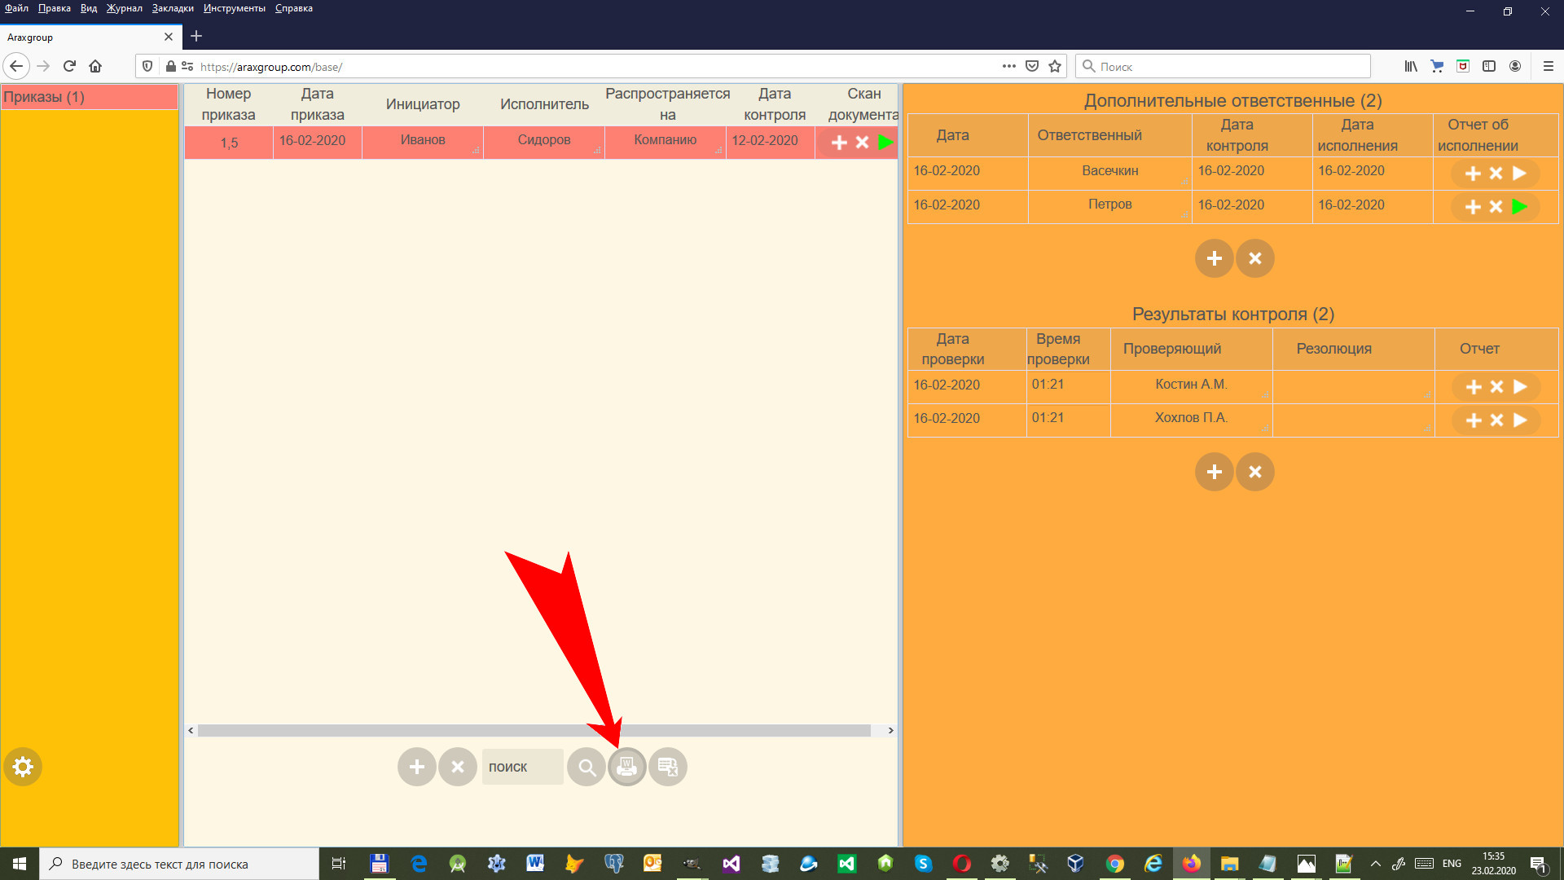Remove the Петров row with its X icon
This screenshot has height=880, width=1564.
(x=1496, y=207)
